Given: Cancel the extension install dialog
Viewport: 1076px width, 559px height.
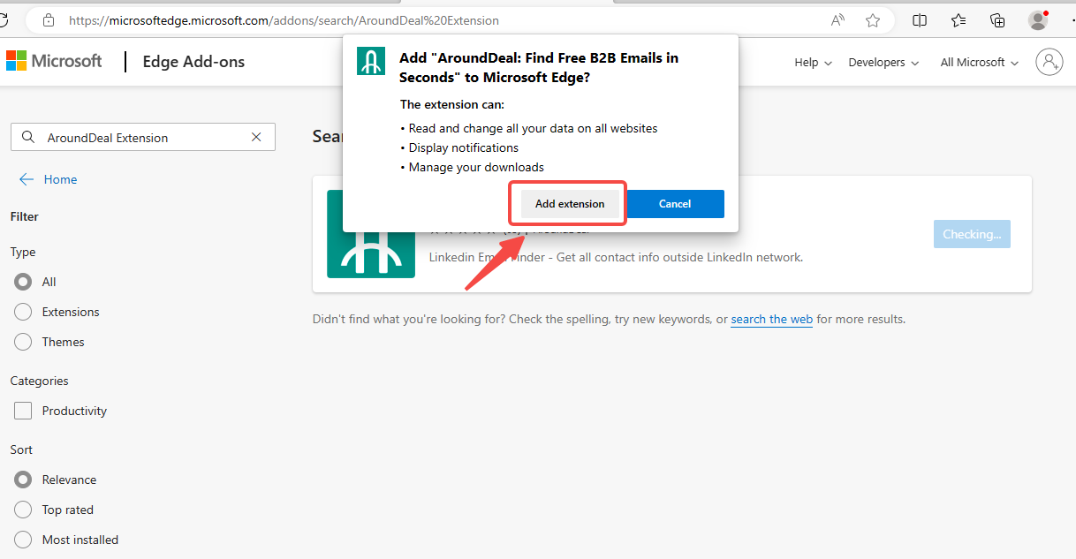Looking at the screenshot, I should click(675, 204).
